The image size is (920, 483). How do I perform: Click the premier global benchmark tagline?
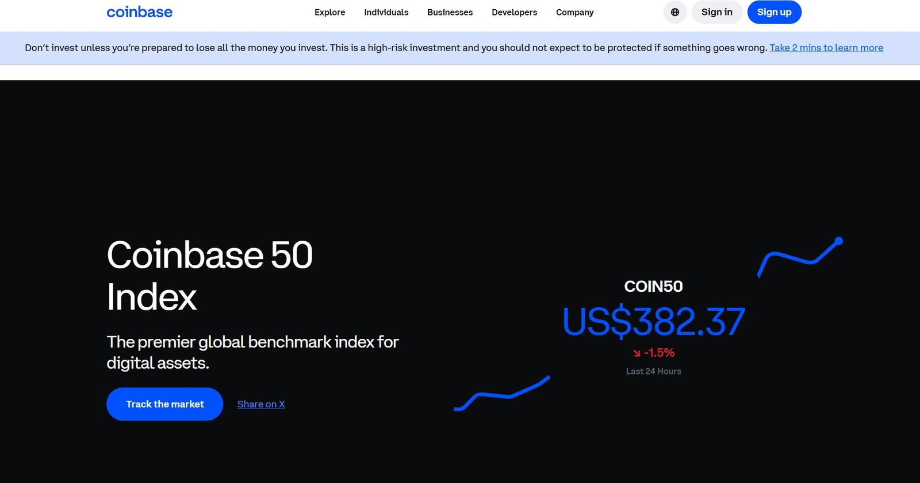click(253, 352)
